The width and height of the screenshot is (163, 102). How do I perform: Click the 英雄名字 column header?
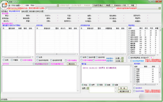tap(47, 28)
